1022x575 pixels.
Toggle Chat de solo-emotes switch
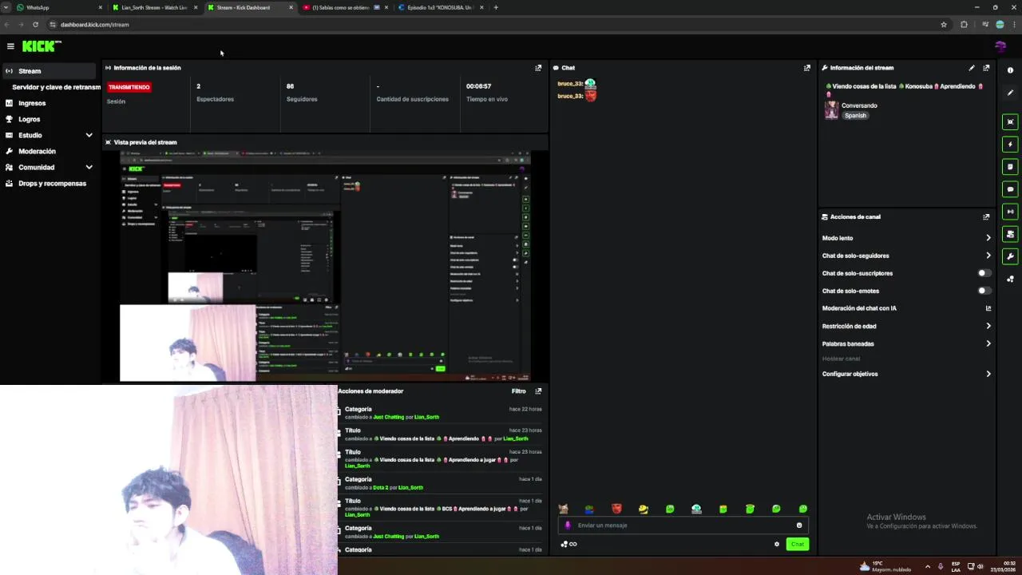pos(984,291)
